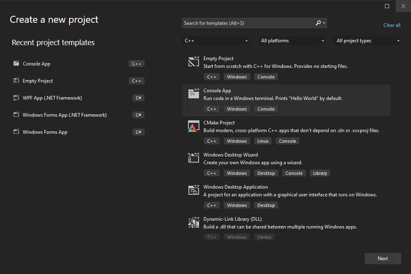411x274 pixels.
Task: Click the recent Windows Forms App icon
Action: (16, 131)
